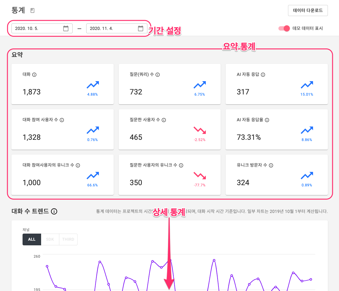The width and height of the screenshot is (339, 291).
Task: Click the upward trend icon on 대화 card
Action: point(93,85)
